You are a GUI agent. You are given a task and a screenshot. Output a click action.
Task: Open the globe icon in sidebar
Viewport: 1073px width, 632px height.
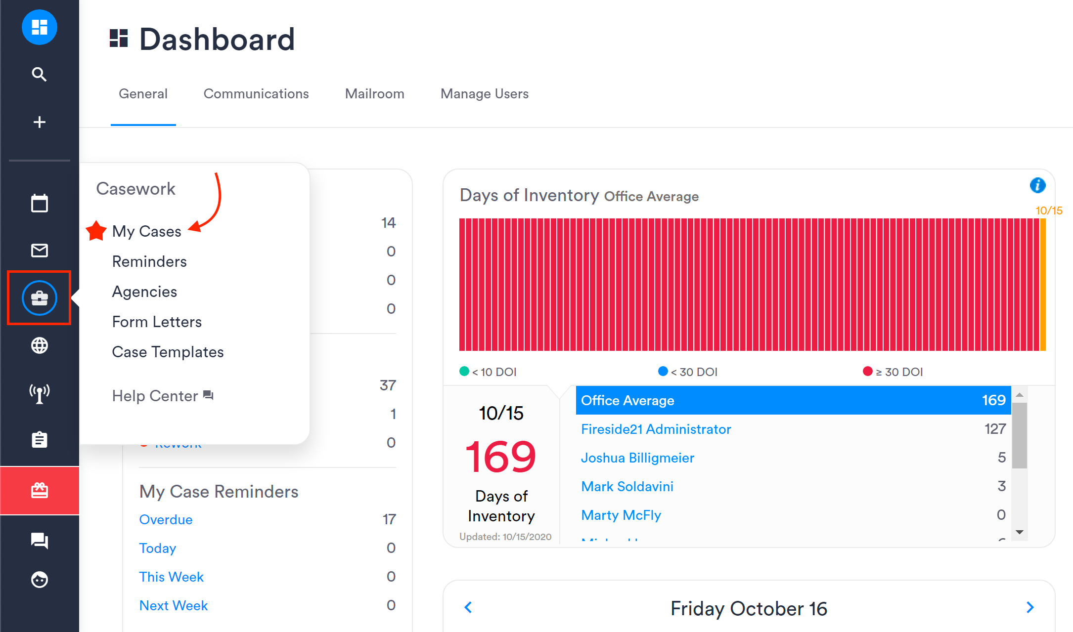pos(39,345)
